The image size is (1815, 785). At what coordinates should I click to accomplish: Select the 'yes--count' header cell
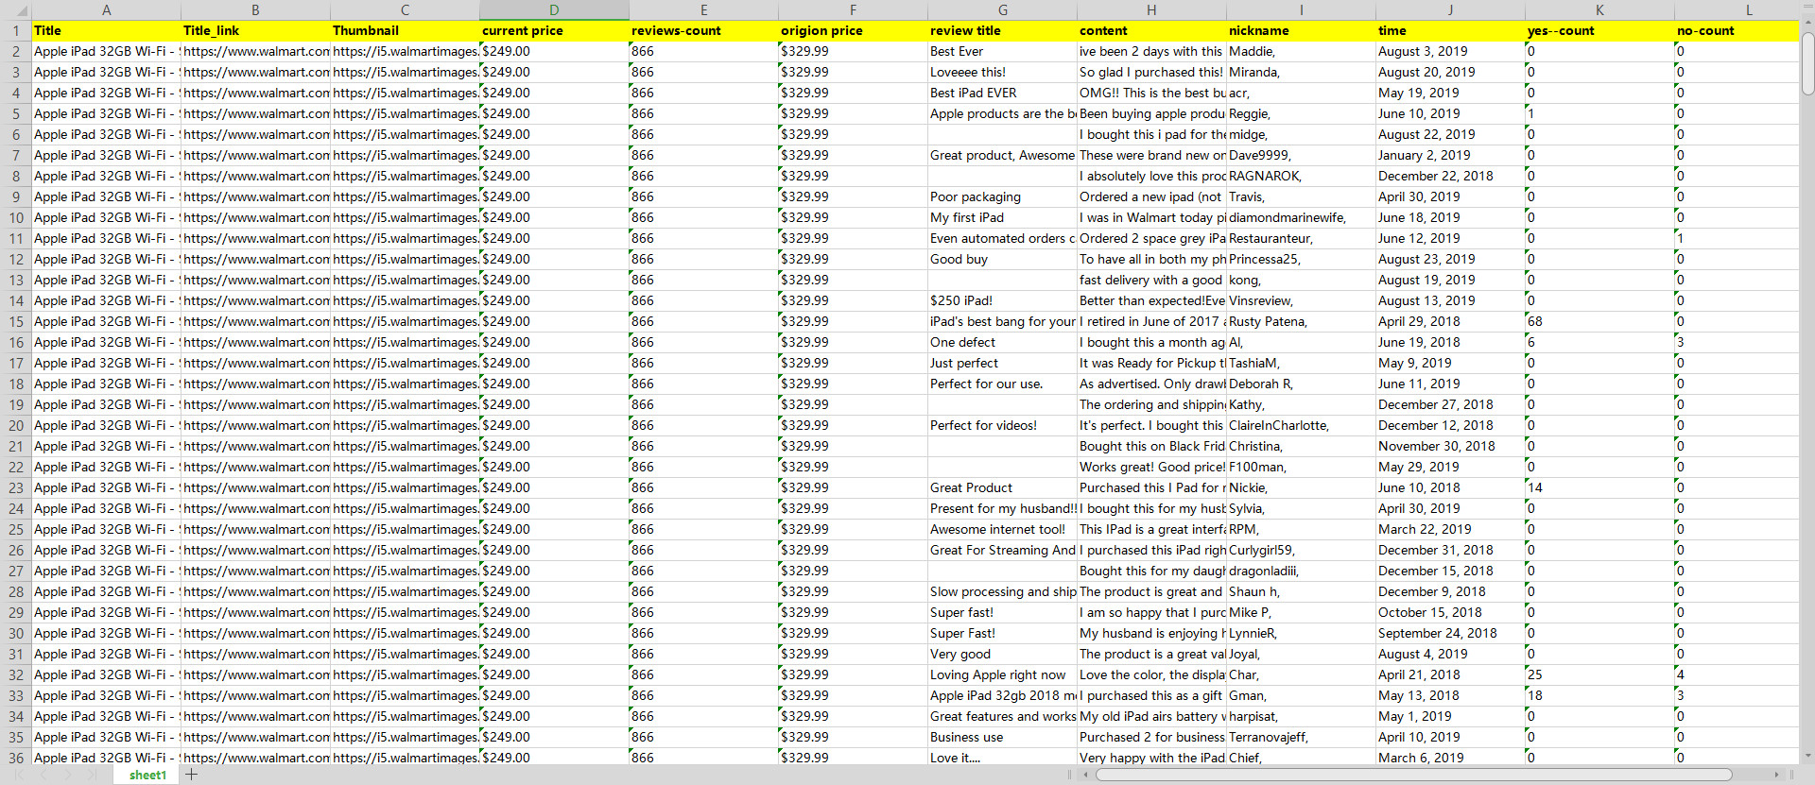coord(1599,31)
